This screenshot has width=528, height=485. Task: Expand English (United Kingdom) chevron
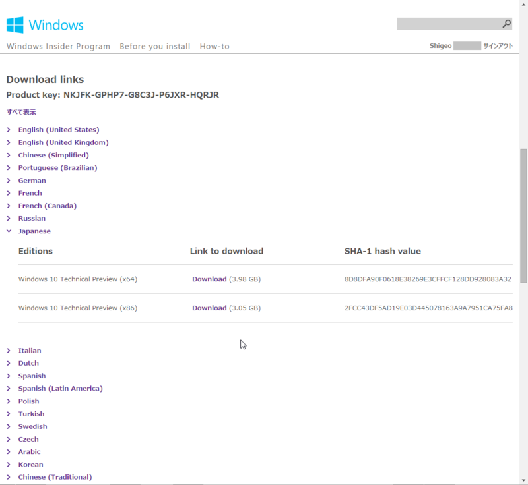(9, 142)
